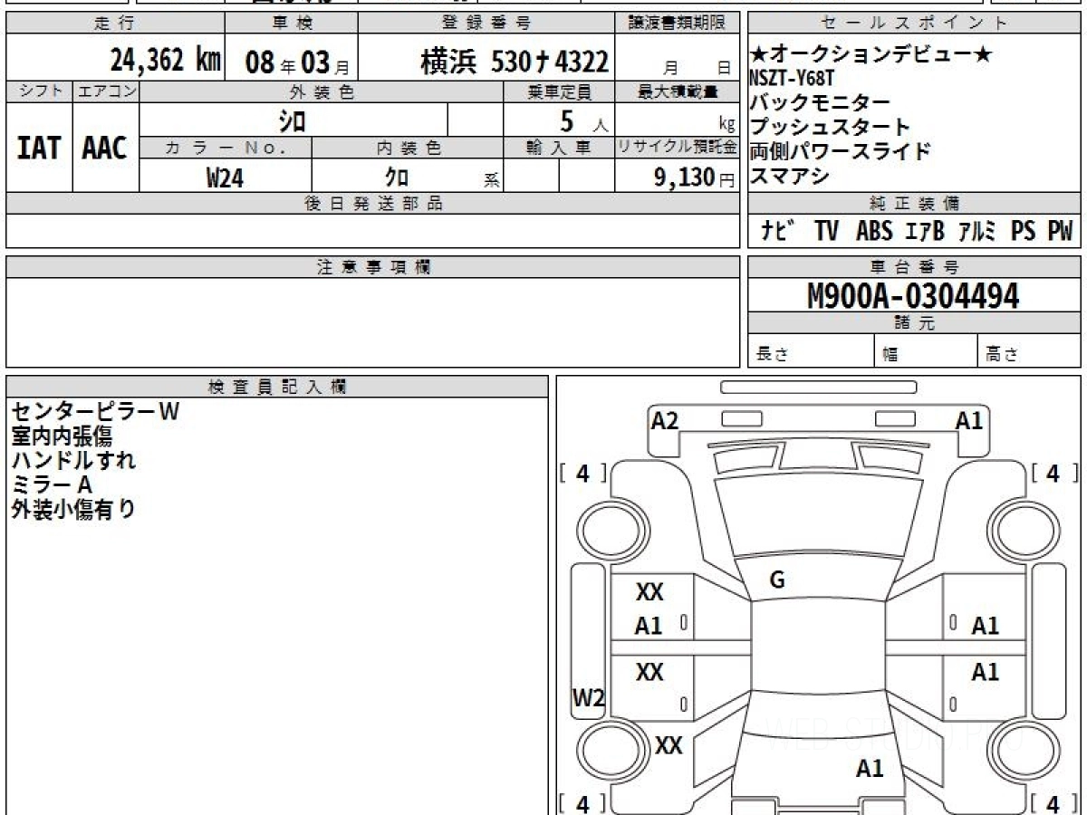The height and width of the screenshot is (815, 1087).
Task: Click the 車検 header cell
Action: (x=291, y=24)
